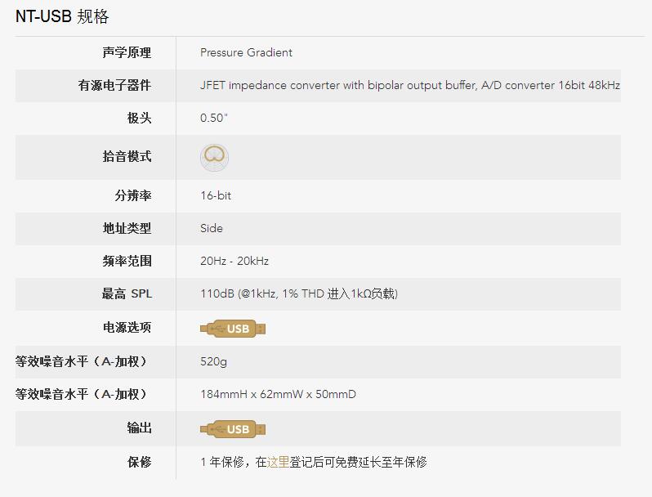
Task: Click the NT-USB 规格 heading
Action: (x=62, y=16)
